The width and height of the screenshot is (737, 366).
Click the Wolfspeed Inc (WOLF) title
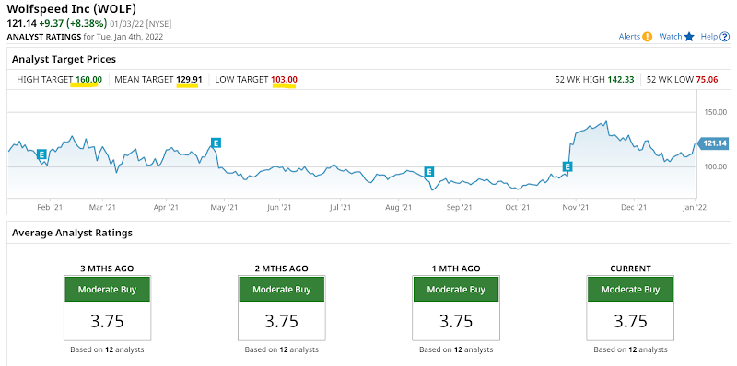coord(70,9)
